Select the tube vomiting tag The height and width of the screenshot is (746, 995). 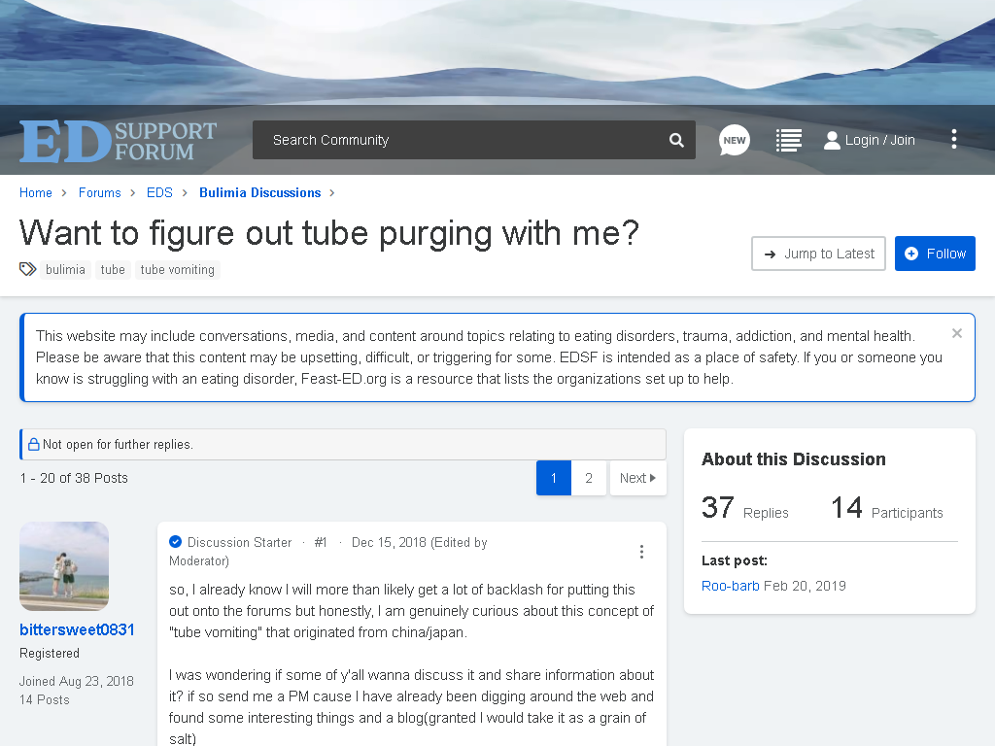click(178, 270)
